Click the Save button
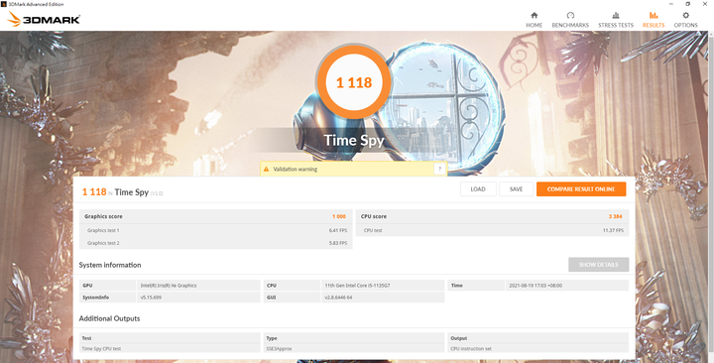The height and width of the screenshot is (363, 714). (516, 189)
